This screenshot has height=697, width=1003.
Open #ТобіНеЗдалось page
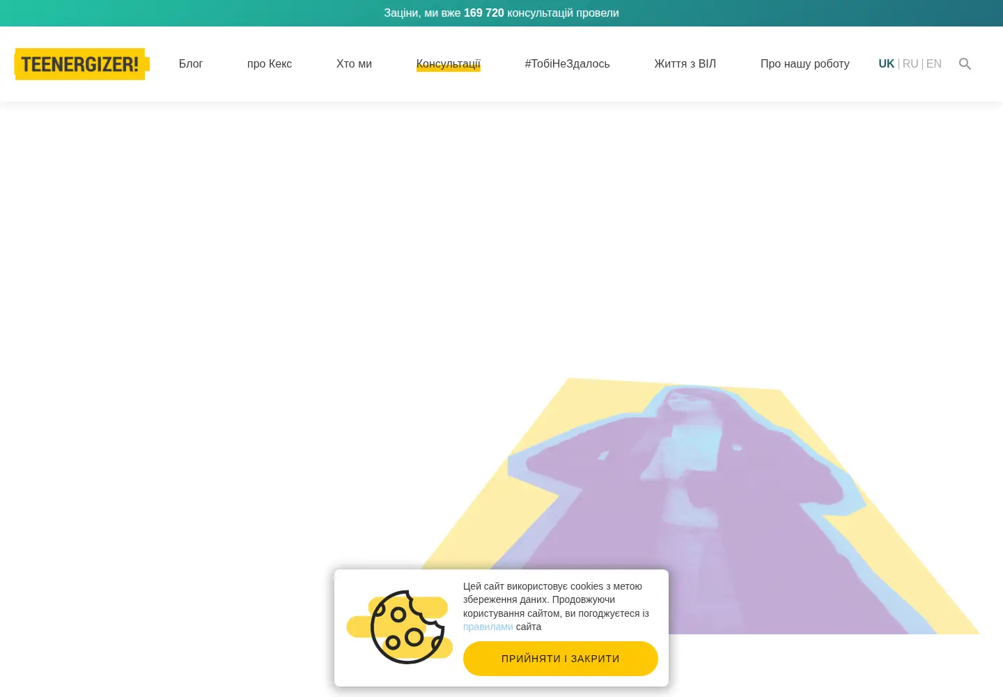[567, 64]
